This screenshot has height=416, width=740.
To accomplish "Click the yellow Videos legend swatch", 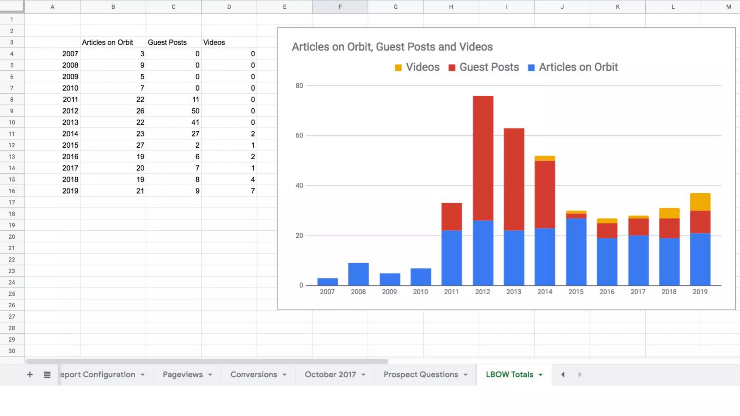I will coord(398,68).
